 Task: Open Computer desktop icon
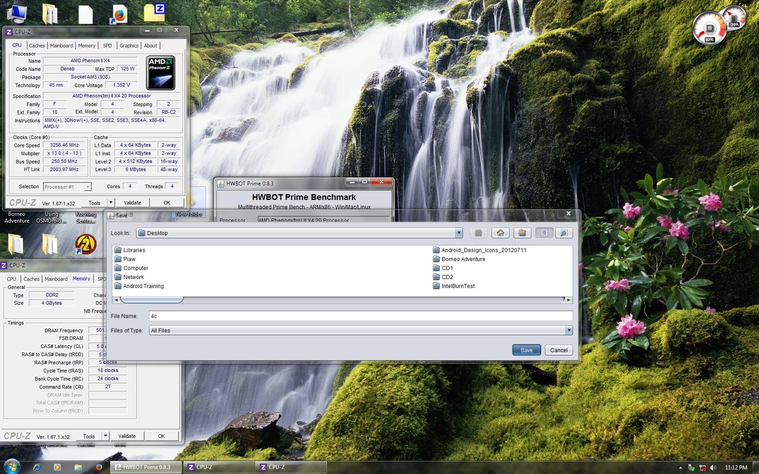(17, 14)
